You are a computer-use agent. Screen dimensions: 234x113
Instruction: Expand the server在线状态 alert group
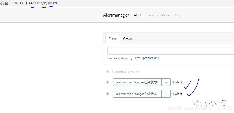coord(107,82)
